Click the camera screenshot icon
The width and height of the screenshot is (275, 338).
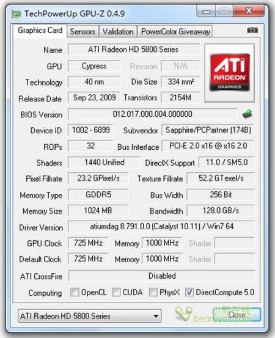click(x=252, y=30)
